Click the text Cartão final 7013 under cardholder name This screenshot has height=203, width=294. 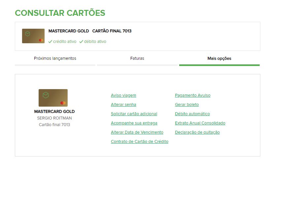click(x=54, y=124)
